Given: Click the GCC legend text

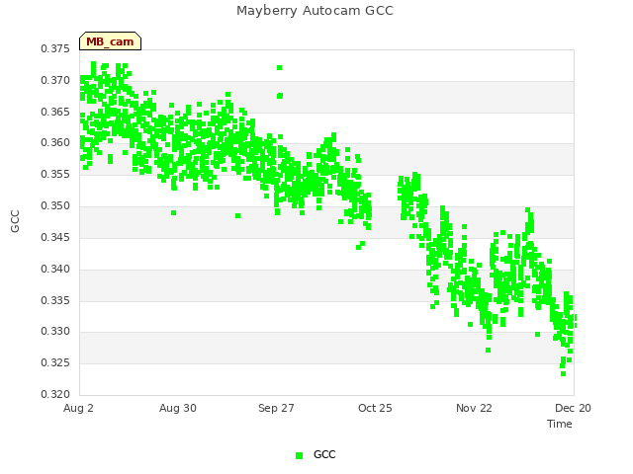Looking at the screenshot, I should click(x=324, y=454).
